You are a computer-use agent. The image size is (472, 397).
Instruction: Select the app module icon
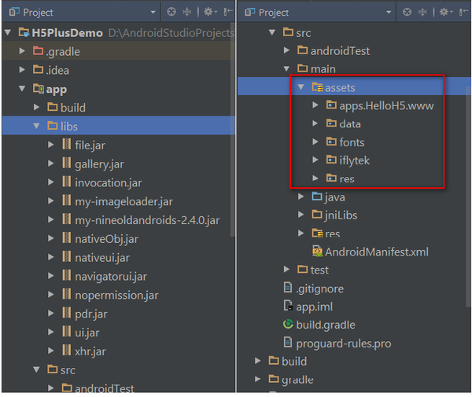point(39,88)
